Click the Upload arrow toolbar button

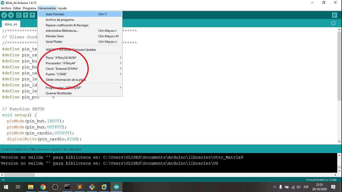click(x=11, y=15)
